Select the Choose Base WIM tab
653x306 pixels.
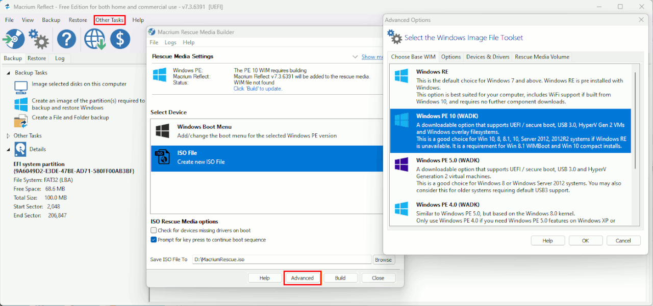pyautogui.click(x=413, y=57)
